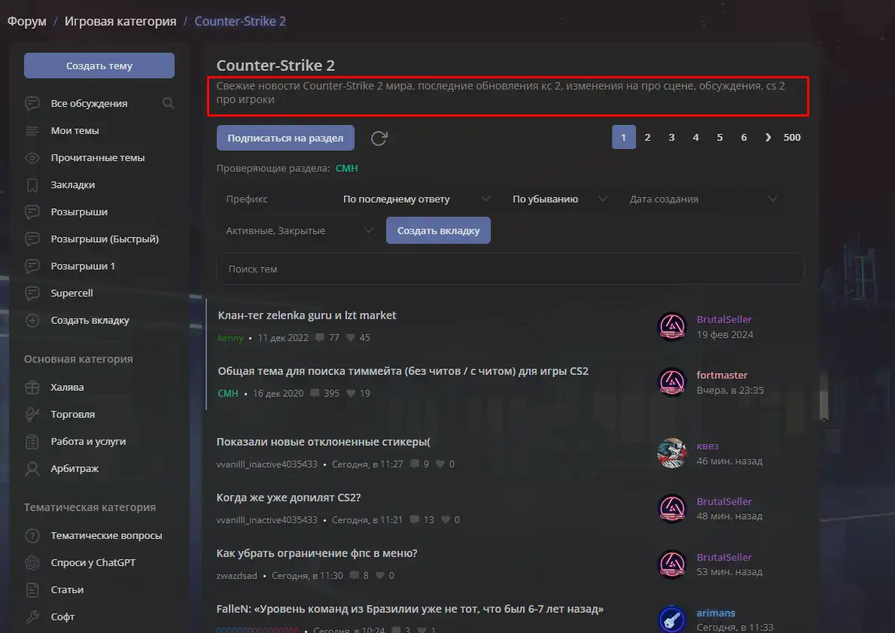Screen dimensions: 895x633
Task: Click the next page arrow in pagination
Action: pos(768,138)
